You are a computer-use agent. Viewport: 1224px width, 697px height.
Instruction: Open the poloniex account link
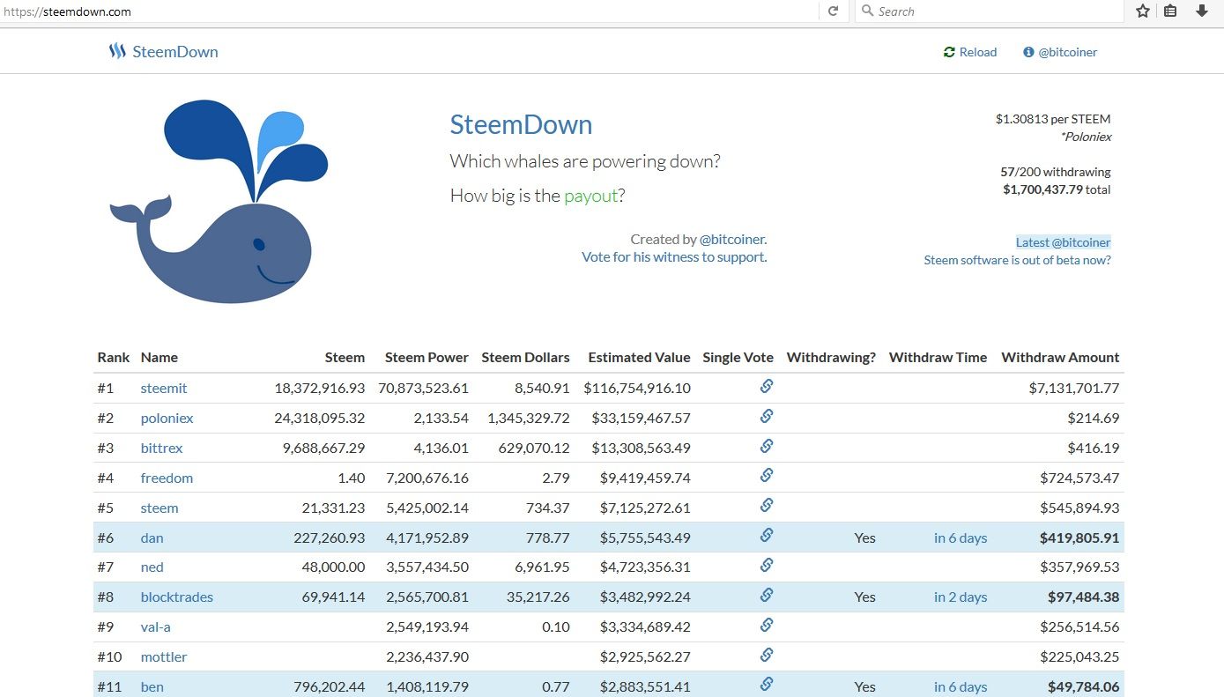click(x=167, y=418)
